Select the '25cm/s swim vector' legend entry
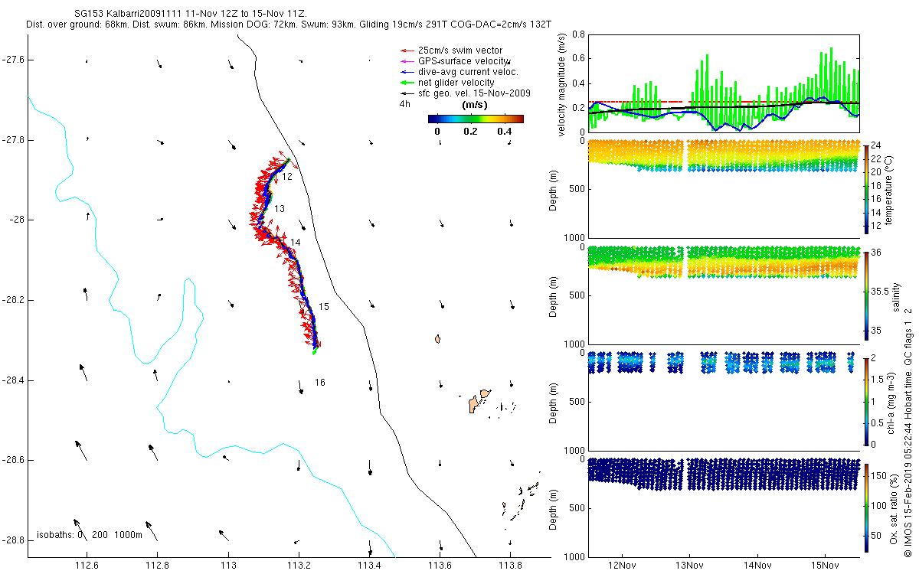Viewport: 919px width, 574px height. (x=460, y=51)
